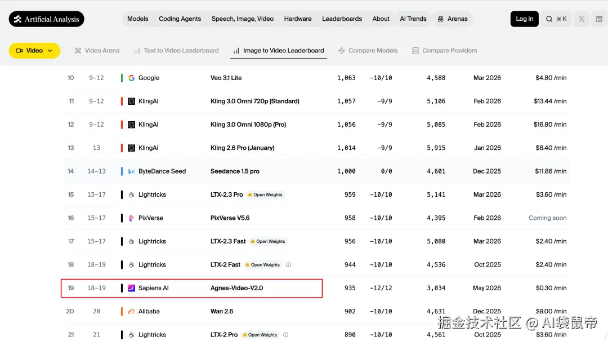Click the $13.44 /min price cell
The image size is (608, 341).
(550, 101)
